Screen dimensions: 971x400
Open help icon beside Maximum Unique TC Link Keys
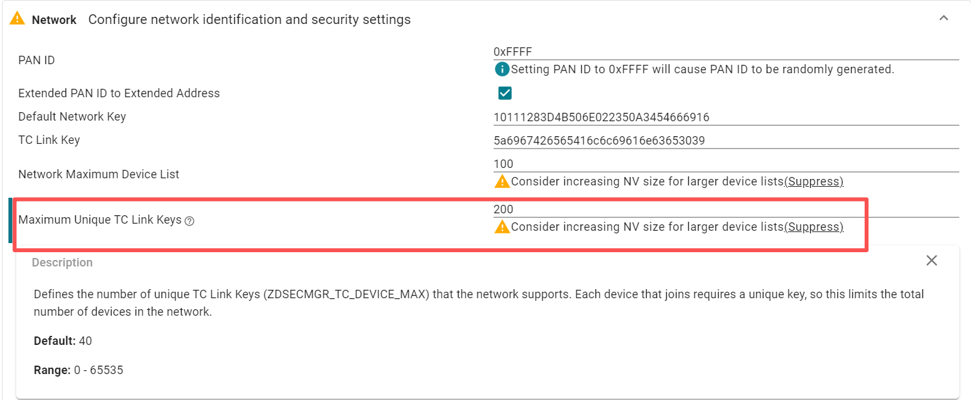(x=189, y=221)
